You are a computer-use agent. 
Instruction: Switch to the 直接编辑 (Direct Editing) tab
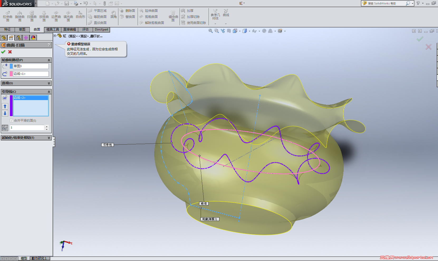(70, 29)
